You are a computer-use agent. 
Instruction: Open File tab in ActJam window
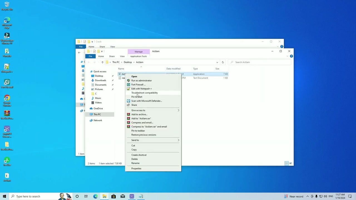pyautogui.click(x=90, y=56)
